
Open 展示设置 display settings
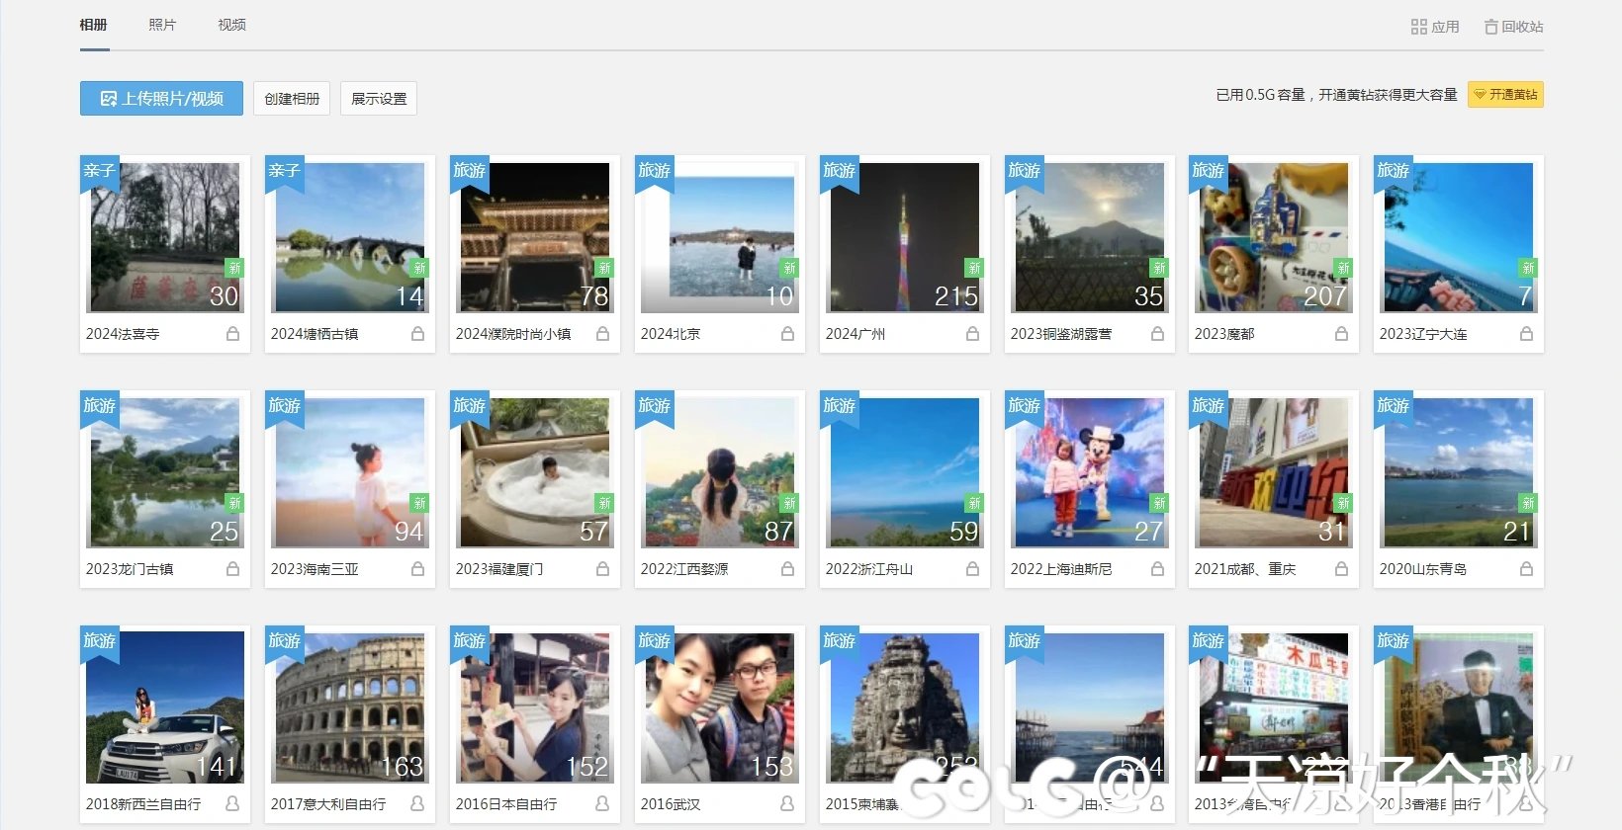379,99
